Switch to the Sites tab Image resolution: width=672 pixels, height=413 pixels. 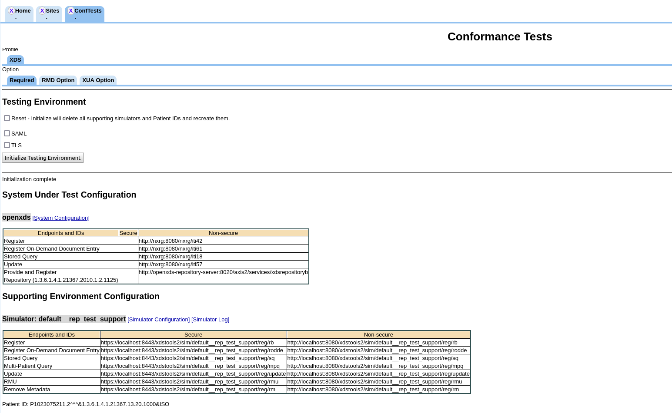pos(53,11)
